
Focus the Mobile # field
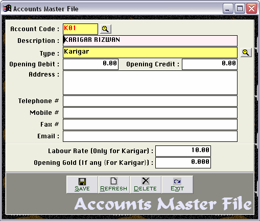[150, 113]
